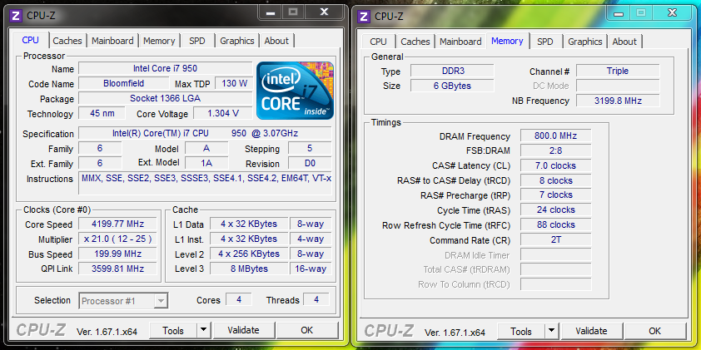Open the Memory tab in left CPU-Z window

[x=159, y=41]
